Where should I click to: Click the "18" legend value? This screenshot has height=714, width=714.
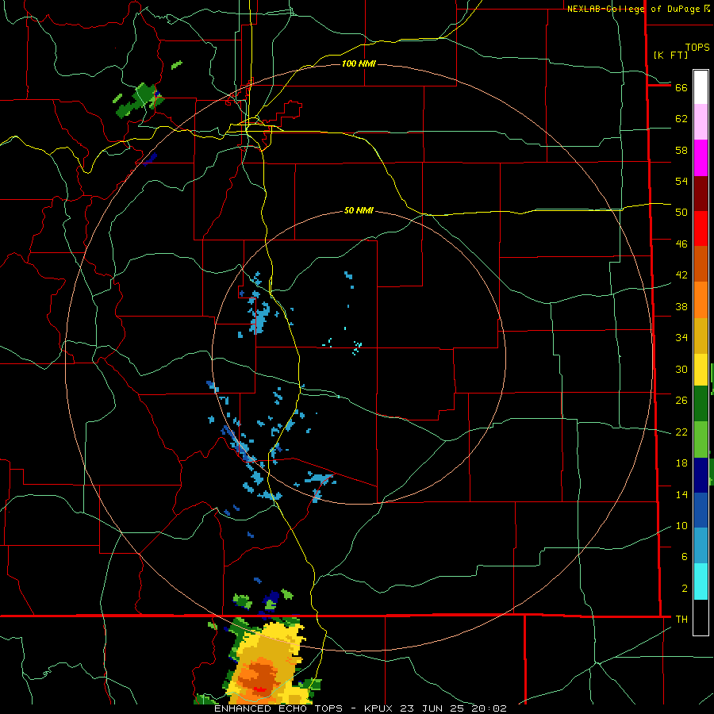click(681, 463)
